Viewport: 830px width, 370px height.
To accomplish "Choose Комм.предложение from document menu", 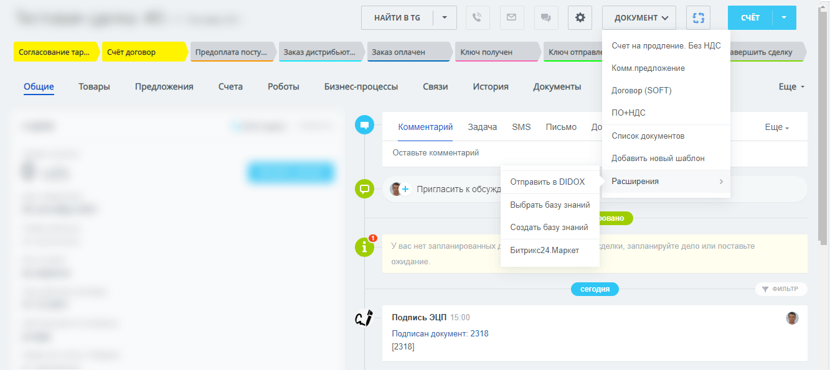I will tap(666, 68).
